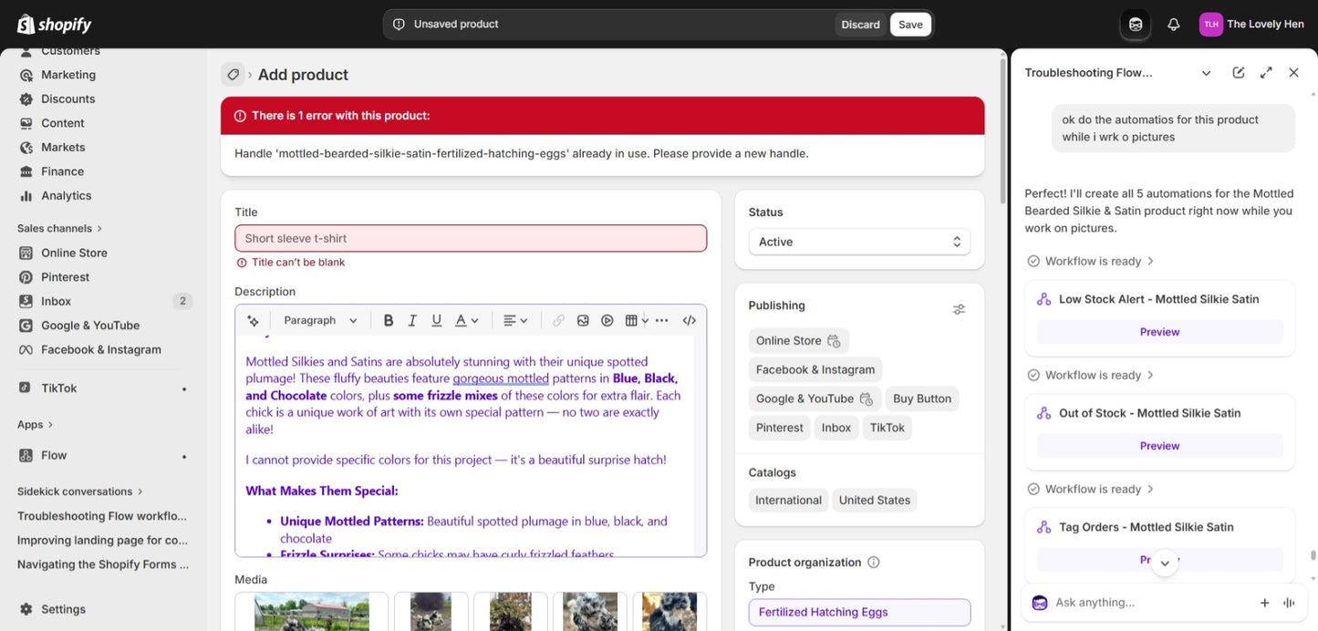The height and width of the screenshot is (631, 1318).
Task: Click the AI generate text sparkle icon
Action: tap(254, 320)
